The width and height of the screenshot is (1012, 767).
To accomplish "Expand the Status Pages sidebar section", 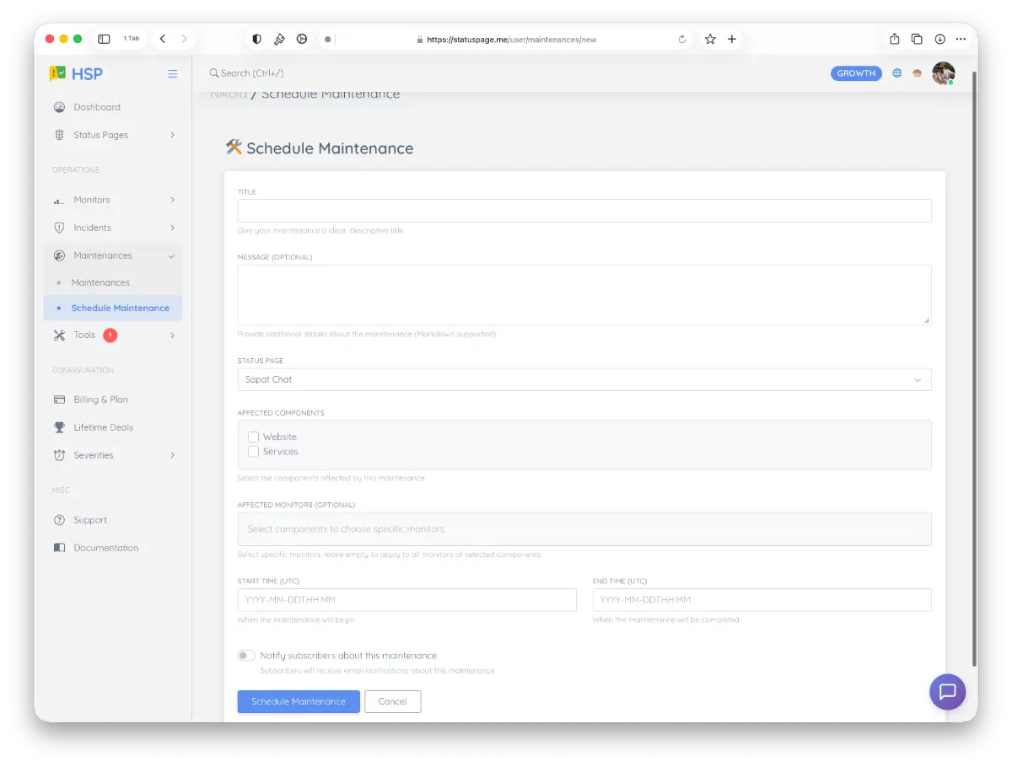I will tap(101, 135).
